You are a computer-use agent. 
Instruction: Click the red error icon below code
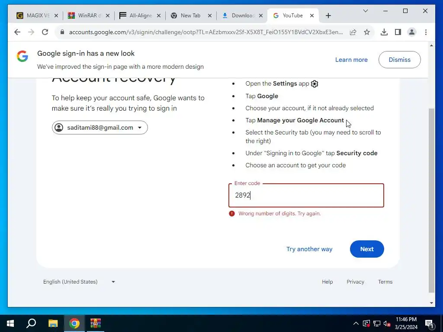pos(232,214)
